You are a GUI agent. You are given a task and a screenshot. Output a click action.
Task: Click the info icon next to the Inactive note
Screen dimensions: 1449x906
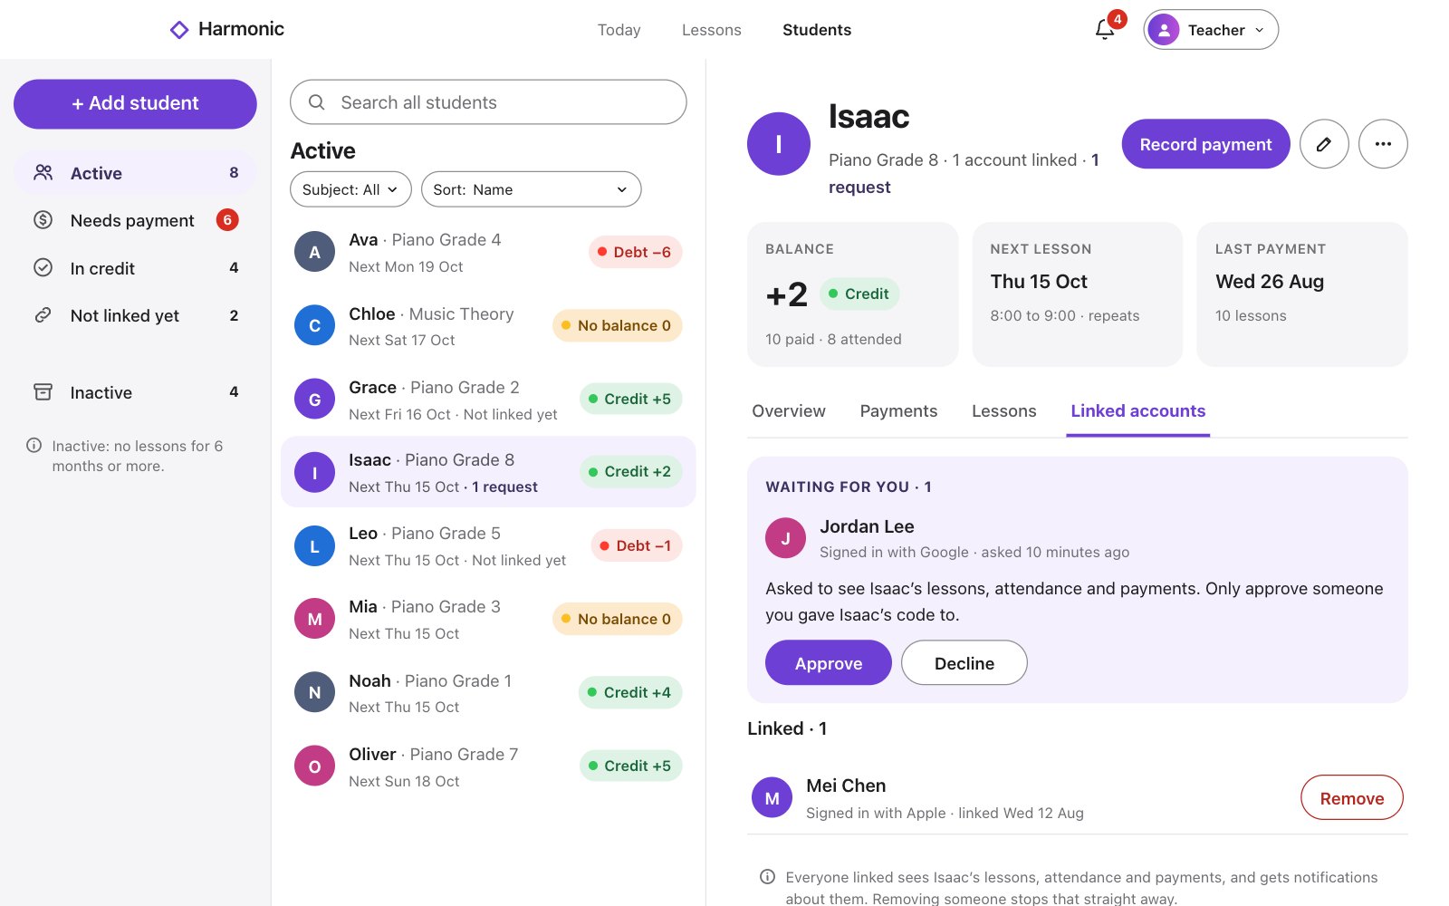(x=34, y=446)
